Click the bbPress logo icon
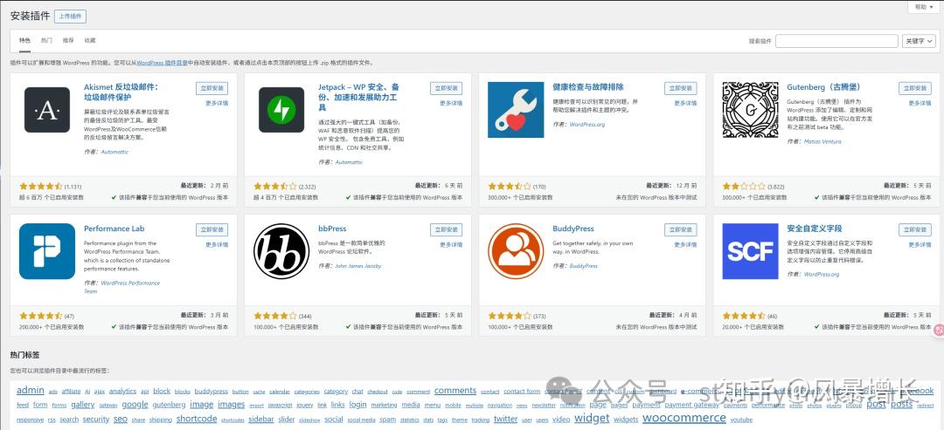The image size is (944, 430). click(281, 251)
